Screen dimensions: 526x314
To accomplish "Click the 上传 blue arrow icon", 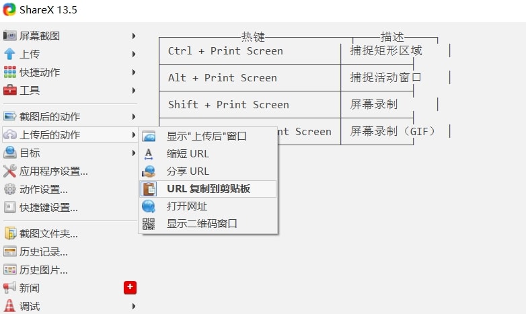I will click(9, 54).
